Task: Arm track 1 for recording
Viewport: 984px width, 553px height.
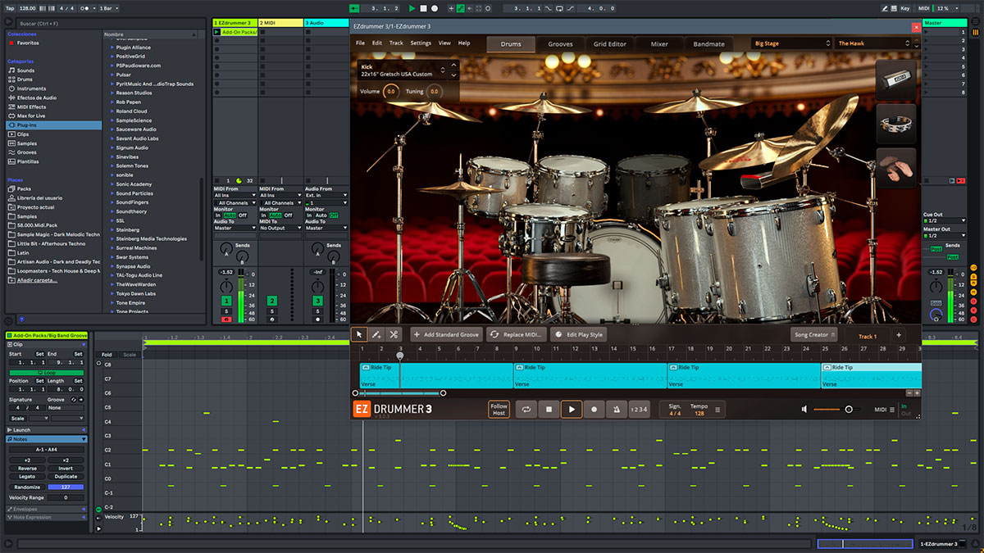Action: point(226,319)
